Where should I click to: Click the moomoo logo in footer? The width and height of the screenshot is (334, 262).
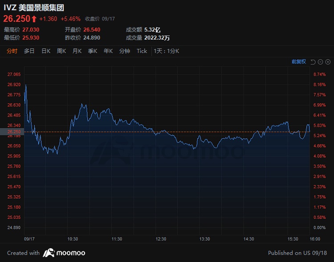tap(64, 253)
